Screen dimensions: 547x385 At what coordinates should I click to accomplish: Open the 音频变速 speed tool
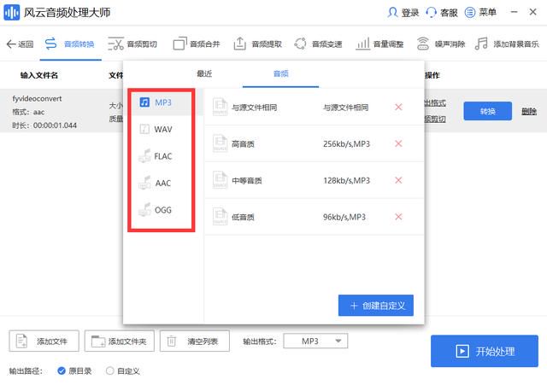(x=318, y=44)
